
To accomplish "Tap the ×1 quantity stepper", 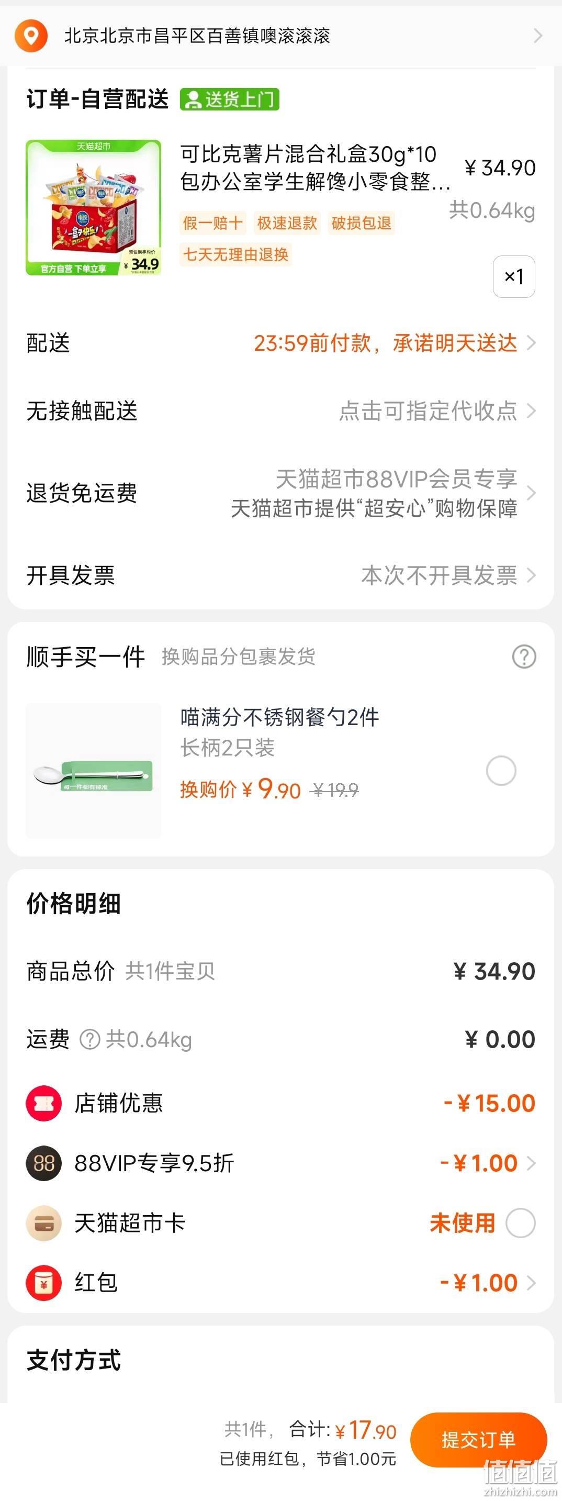I will [514, 277].
